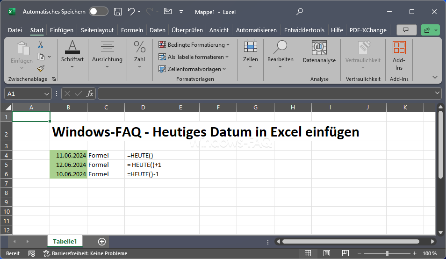Select the cell with =HEUTE()-1
The image size is (446, 259).
tap(143, 174)
